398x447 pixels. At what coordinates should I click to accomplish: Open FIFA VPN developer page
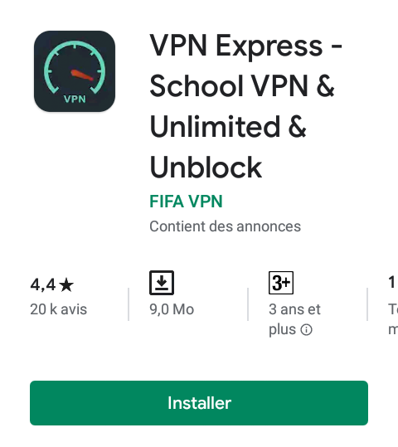[186, 202]
